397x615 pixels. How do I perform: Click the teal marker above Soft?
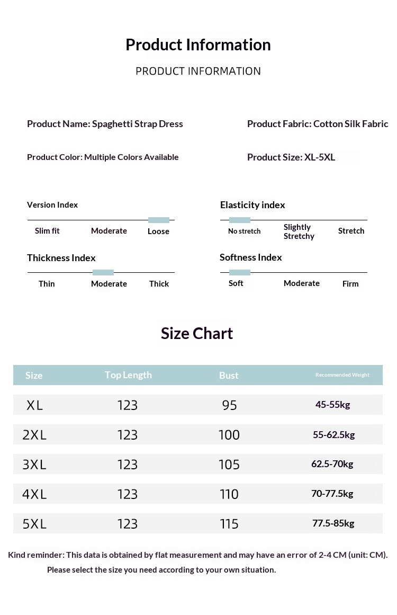click(x=239, y=272)
